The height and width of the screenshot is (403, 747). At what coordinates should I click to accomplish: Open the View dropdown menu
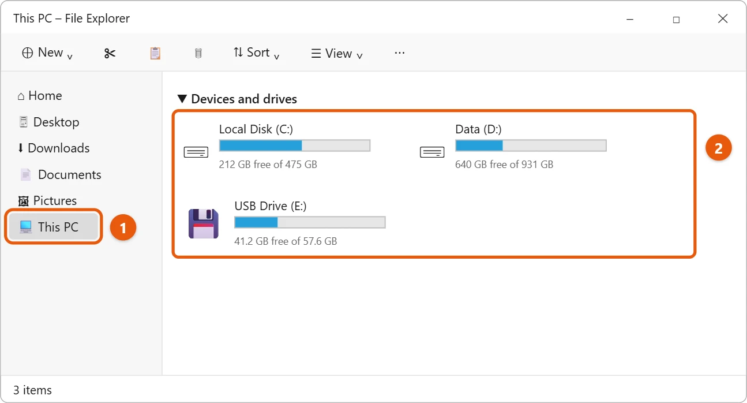pos(337,54)
